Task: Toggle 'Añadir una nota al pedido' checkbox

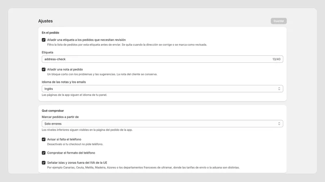Action: 43,69
